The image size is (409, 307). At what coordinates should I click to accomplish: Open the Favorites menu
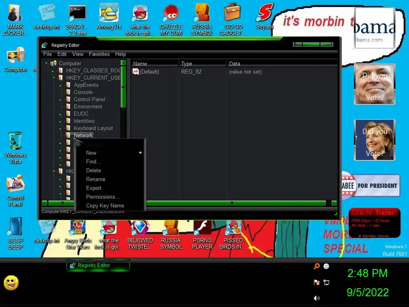pos(99,54)
